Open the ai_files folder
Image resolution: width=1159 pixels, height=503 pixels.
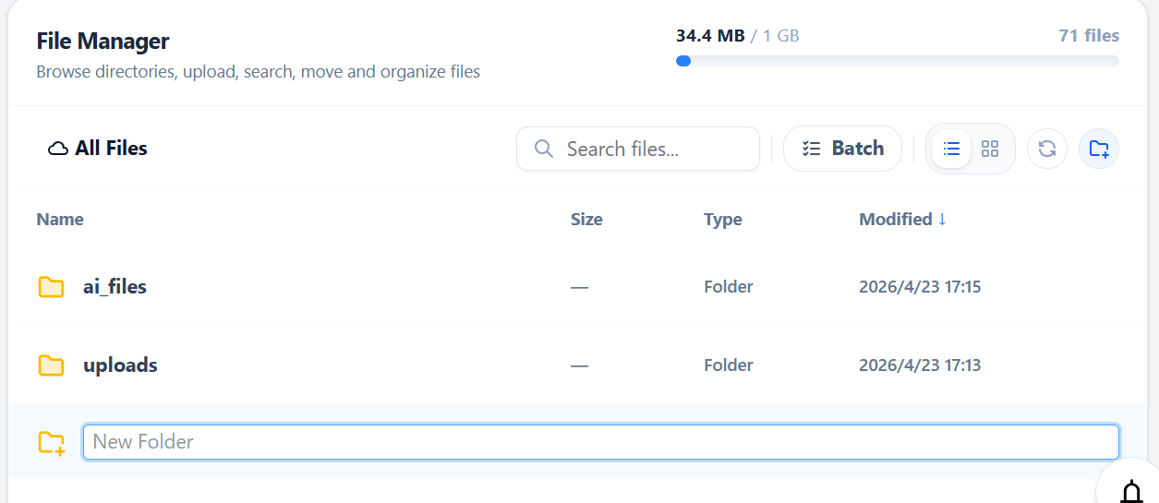(115, 287)
